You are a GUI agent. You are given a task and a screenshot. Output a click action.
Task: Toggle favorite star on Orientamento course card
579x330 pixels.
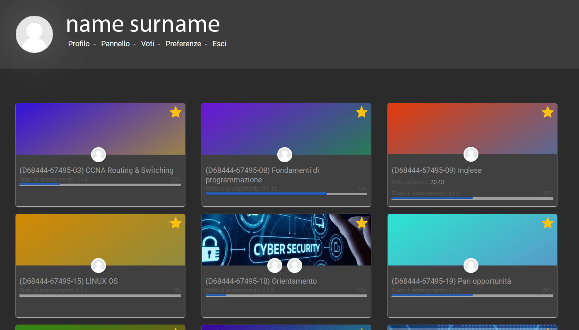[x=362, y=223]
